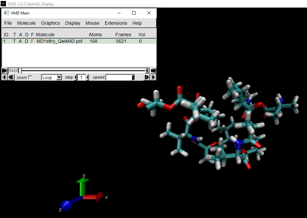Click the Vol column header

coord(142,35)
